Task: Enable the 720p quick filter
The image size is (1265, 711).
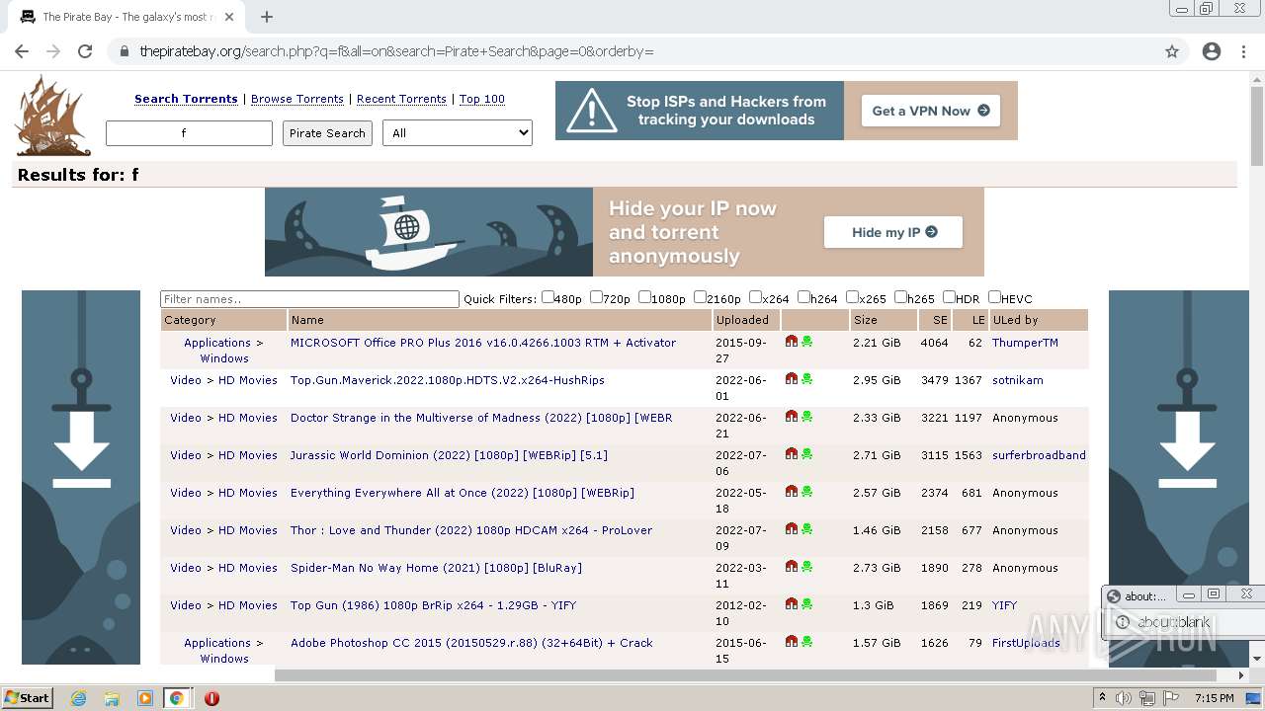Action: point(596,297)
